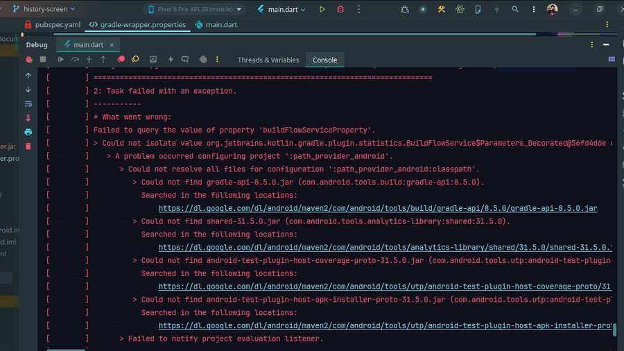Click the open DevTools frame icon
The width and height of the screenshot is (624, 351).
[x=153, y=59]
